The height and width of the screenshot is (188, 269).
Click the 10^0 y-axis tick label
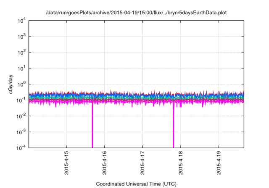coord(22,84)
